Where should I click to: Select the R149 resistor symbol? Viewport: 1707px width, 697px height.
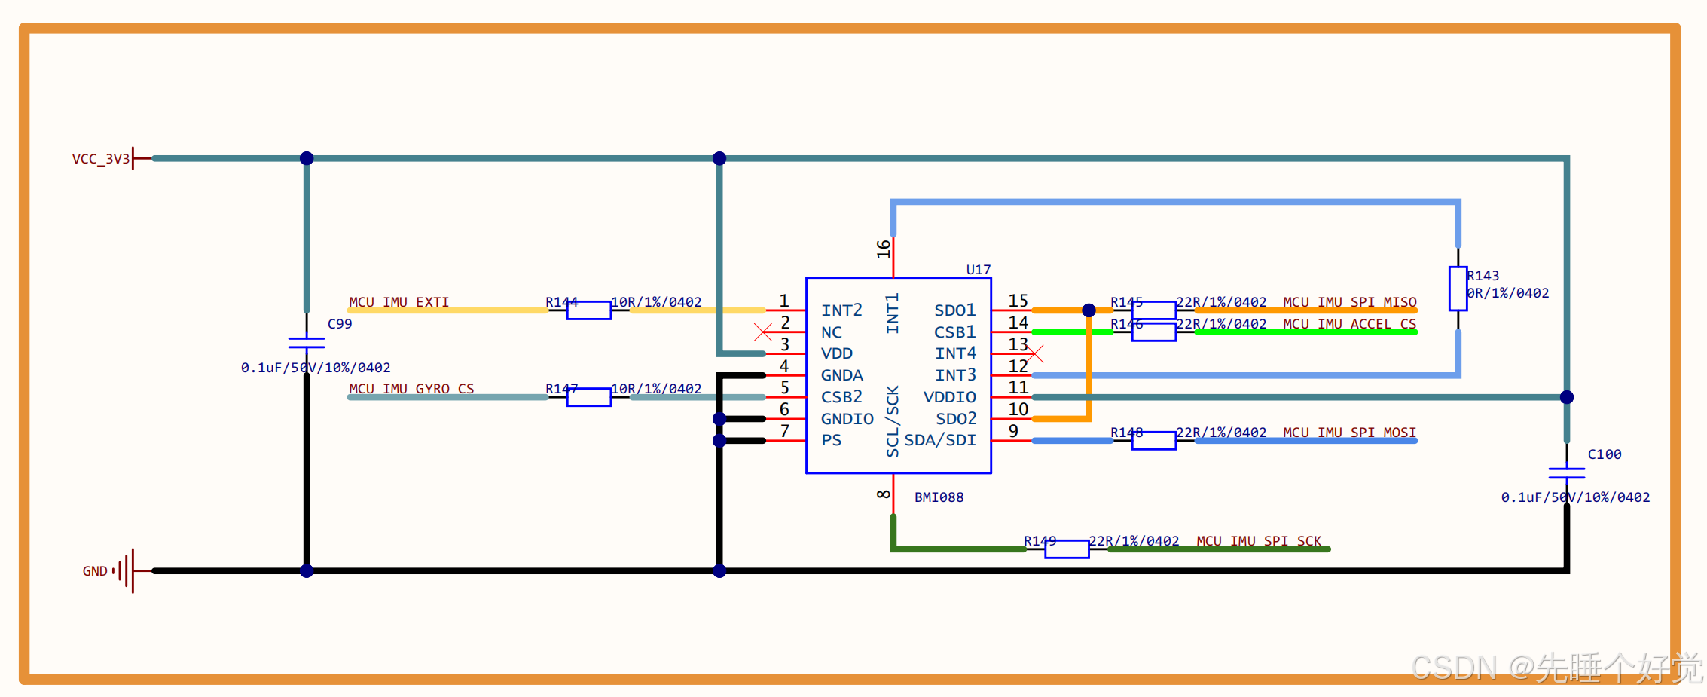point(1067,549)
